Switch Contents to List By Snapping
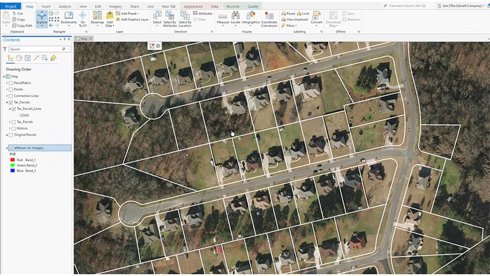 (x=44, y=58)
